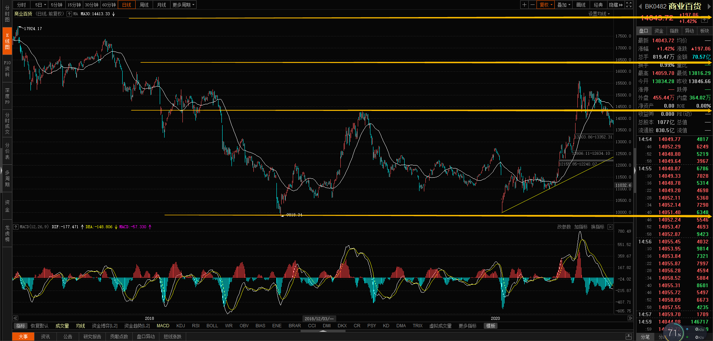
Task: Open 指标 selector button
Action: [21, 326]
